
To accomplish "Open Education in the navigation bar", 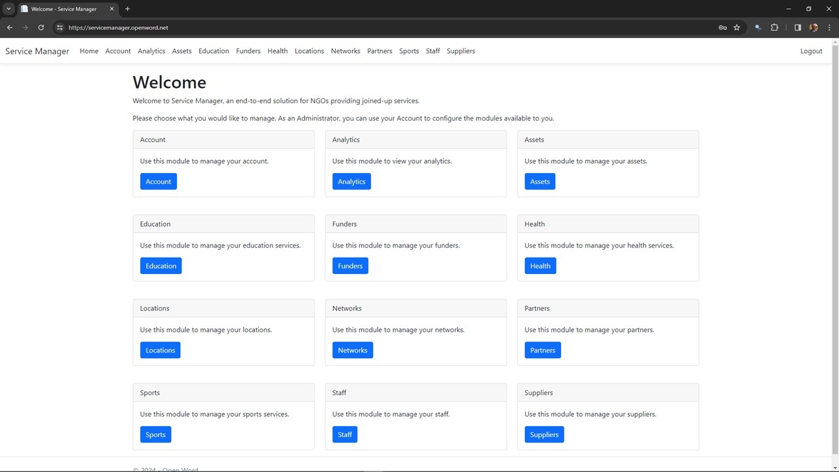I will point(214,51).
